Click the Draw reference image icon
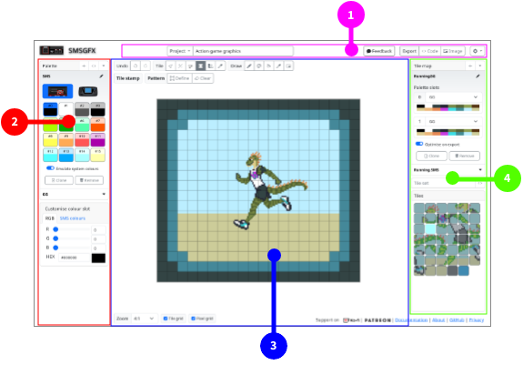The width and height of the screenshot is (523, 365). (289, 66)
